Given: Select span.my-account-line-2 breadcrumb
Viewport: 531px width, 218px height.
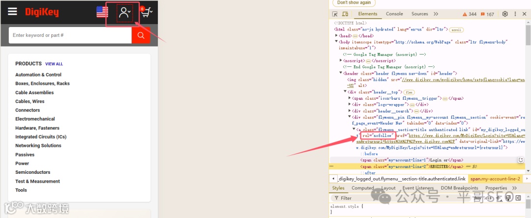Looking at the screenshot, I should point(495,179).
